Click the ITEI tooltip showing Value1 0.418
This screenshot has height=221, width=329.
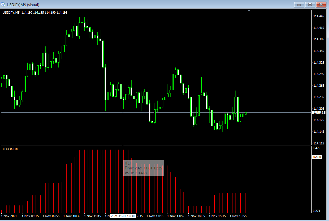click(144, 168)
